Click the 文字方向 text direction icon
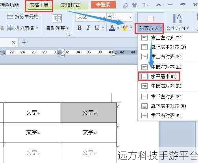This screenshot has height=163, width=198. [178, 18]
